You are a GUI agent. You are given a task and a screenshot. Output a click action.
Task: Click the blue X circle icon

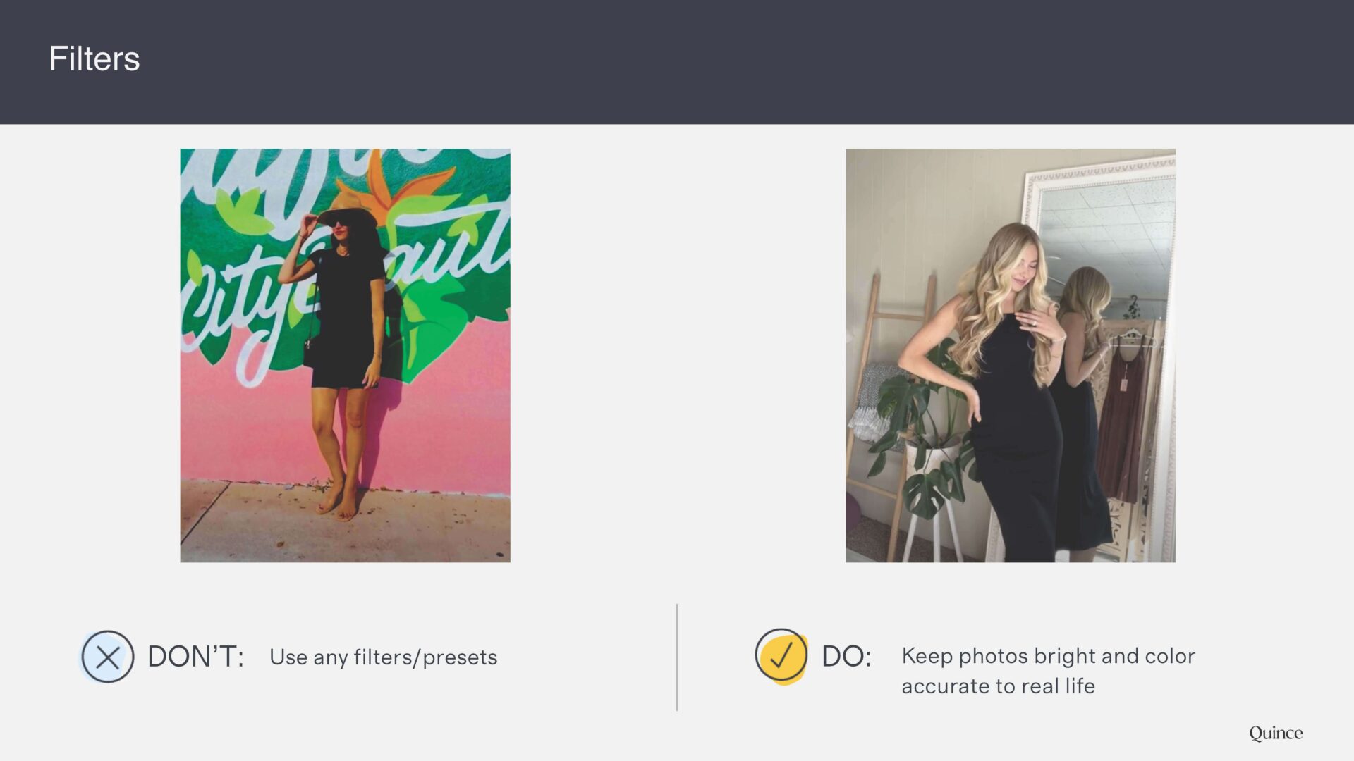pyautogui.click(x=107, y=657)
